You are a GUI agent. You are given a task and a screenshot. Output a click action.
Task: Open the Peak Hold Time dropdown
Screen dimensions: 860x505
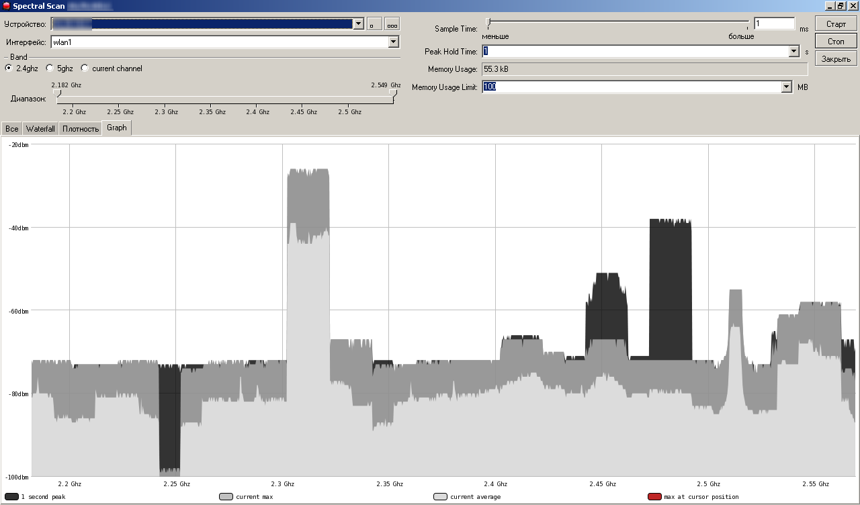793,52
